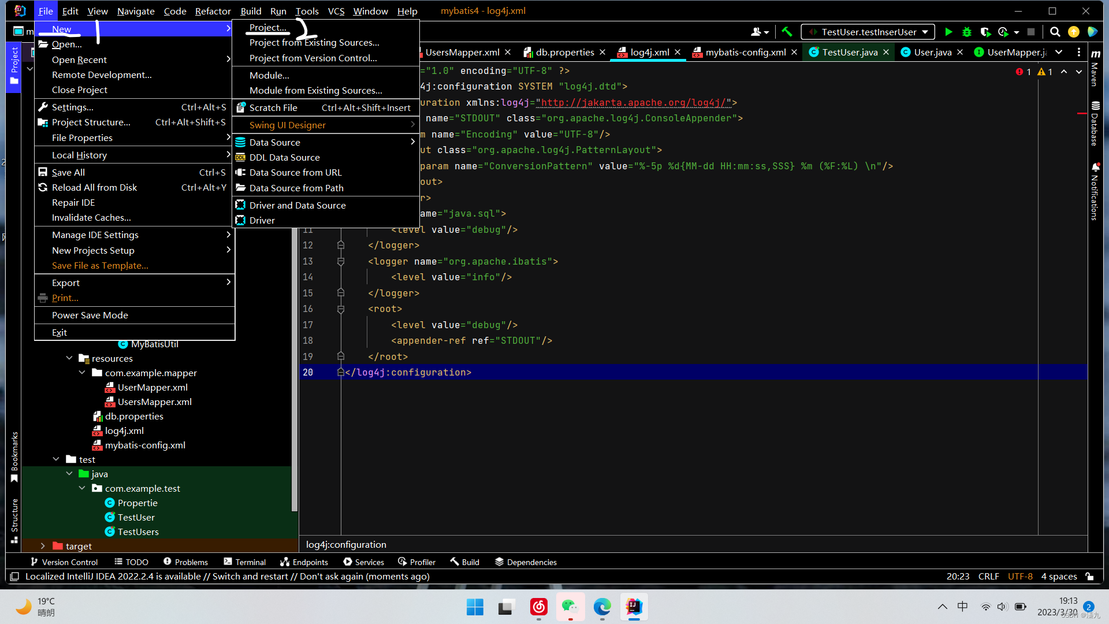Collapse the logger tag fold on line 13
The image size is (1109, 624).
(x=341, y=262)
